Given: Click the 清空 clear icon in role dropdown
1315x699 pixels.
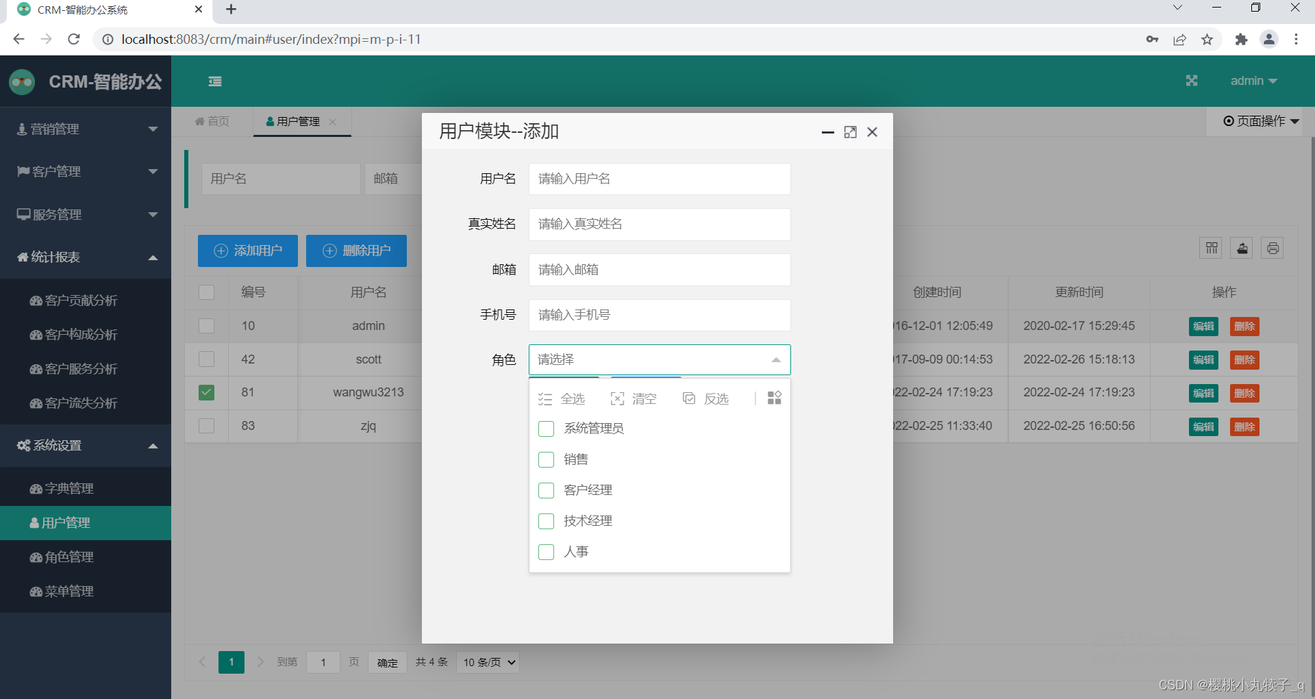Looking at the screenshot, I should [x=617, y=398].
